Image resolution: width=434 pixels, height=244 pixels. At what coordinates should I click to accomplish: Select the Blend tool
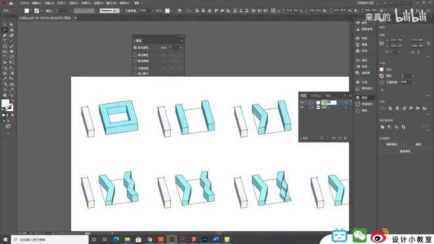(x=12, y=79)
